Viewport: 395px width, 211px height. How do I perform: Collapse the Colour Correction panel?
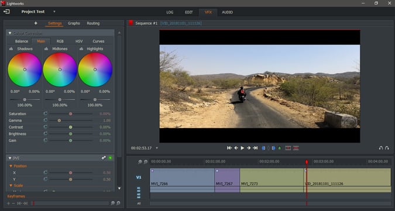click(x=10, y=33)
